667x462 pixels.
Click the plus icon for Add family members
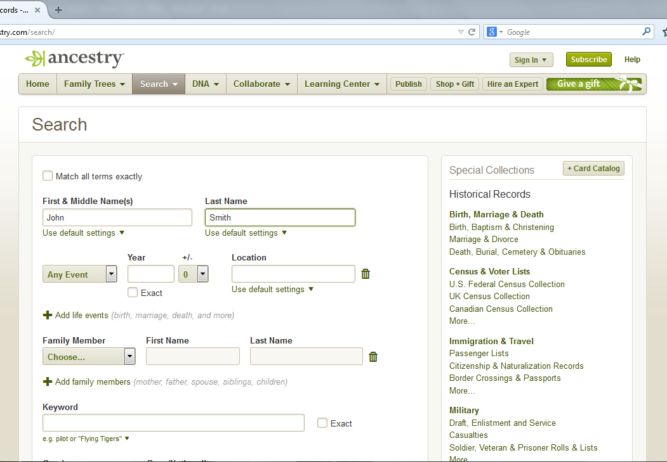[x=47, y=382]
